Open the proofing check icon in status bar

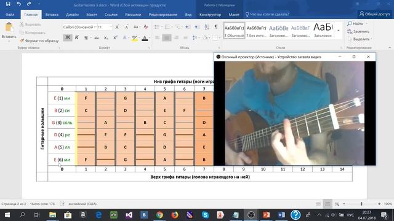(x=62, y=204)
